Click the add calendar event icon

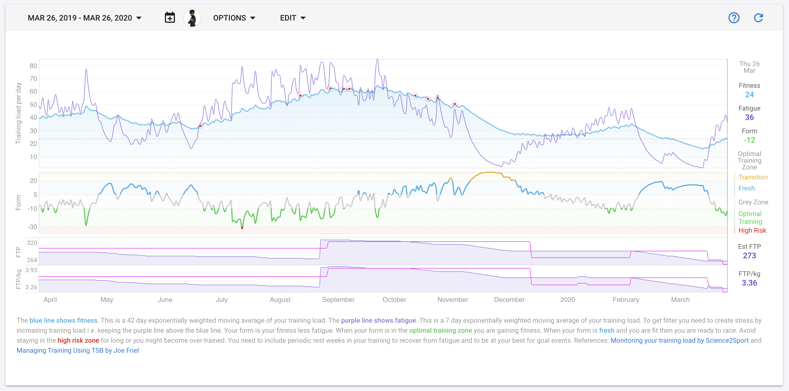[x=170, y=18]
